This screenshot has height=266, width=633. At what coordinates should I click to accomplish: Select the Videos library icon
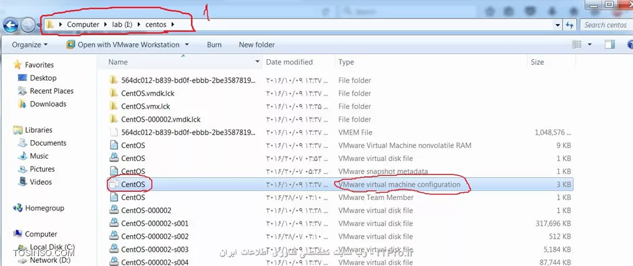tap(23, 182)
